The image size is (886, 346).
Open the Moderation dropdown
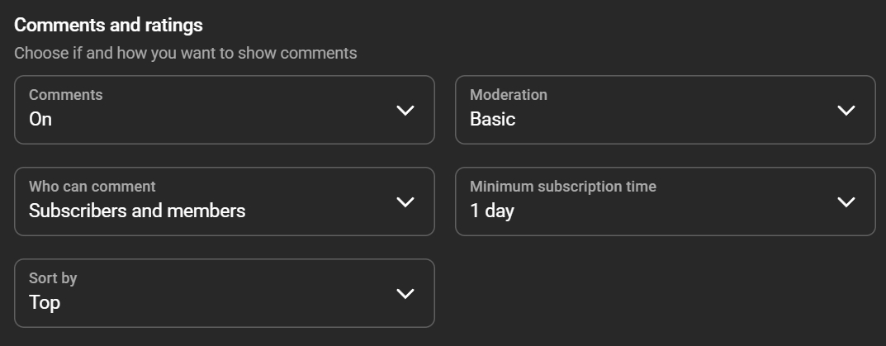(665, 110)
